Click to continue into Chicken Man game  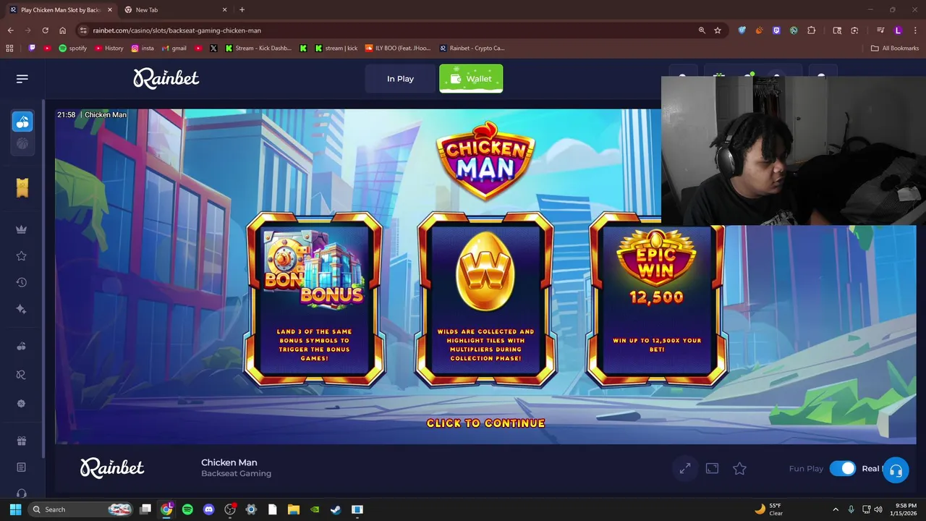click(485, 423)
